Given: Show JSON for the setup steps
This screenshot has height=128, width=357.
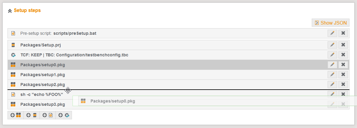Looking at the screenshot, I should point(330,23).
